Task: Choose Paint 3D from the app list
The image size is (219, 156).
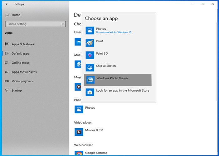Action: 118,55
